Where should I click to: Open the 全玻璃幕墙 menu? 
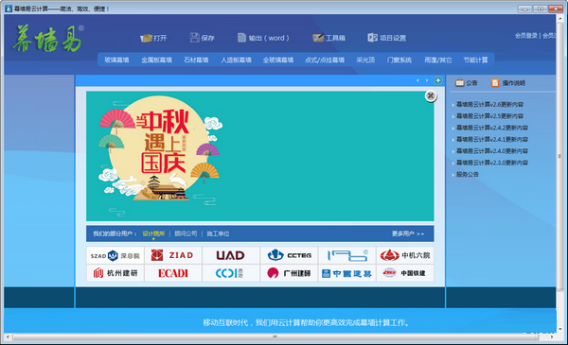(x=277, y=60)
